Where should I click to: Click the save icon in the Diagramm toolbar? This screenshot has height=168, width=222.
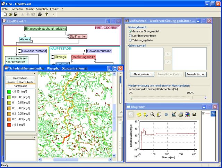click(194, 115)
